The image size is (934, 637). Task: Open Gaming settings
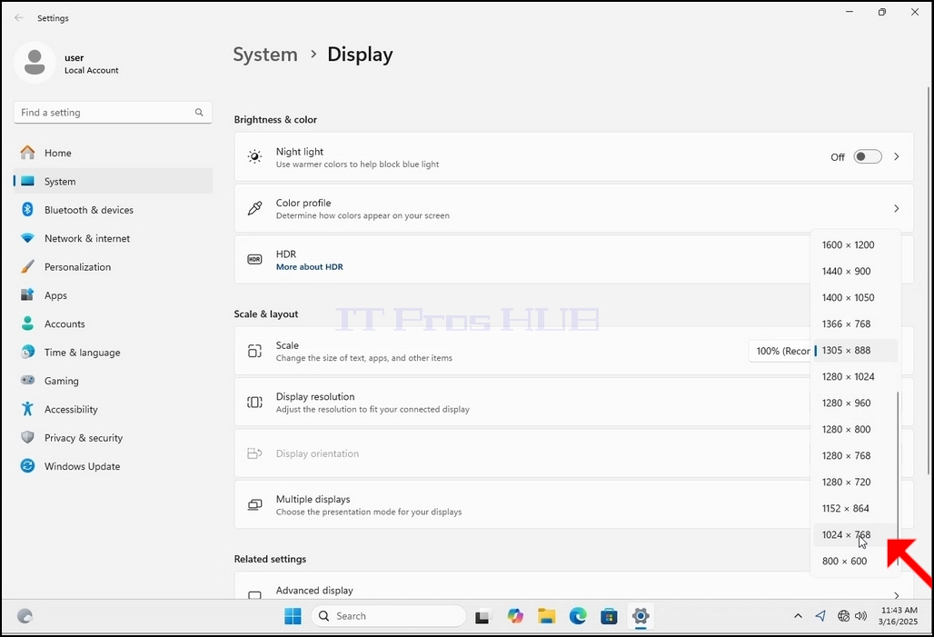point(113,381)
